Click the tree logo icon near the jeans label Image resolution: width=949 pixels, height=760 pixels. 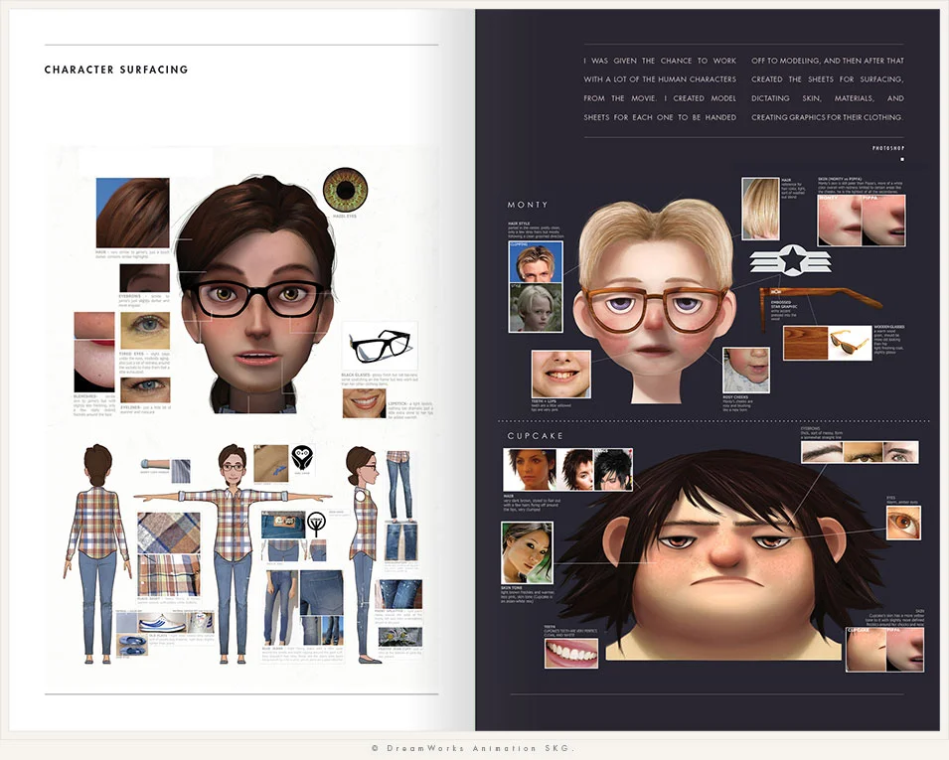tap(316, 524)
